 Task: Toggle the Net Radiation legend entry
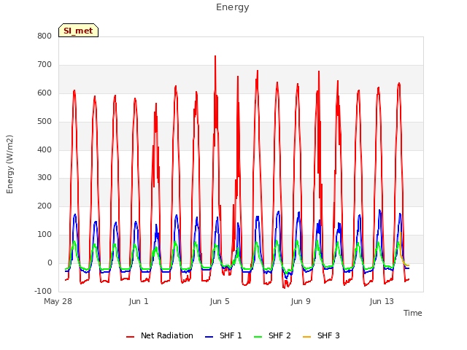click(x=160, y=335)
